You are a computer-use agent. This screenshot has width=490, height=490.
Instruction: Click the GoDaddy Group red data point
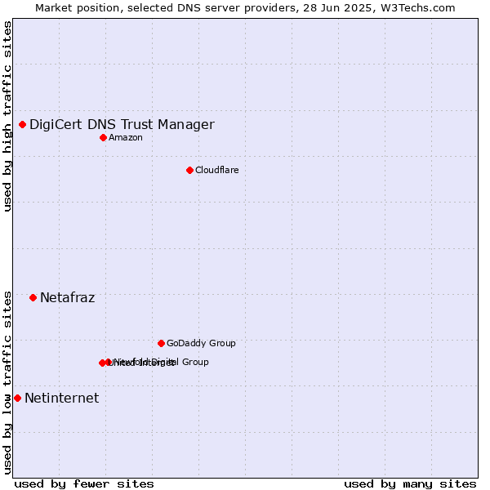[x=161, y=344]
